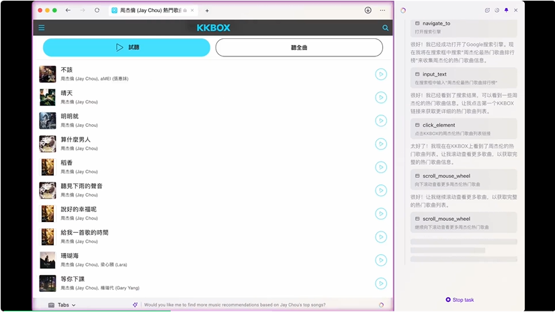555x312 pixels.
Task: Click song title 等你下課
Action: click(73, 279)
